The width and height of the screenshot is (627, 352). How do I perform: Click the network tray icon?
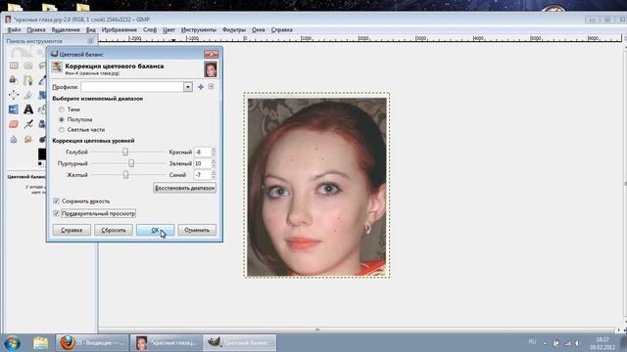pyautogui.click(x=567, y=343)
